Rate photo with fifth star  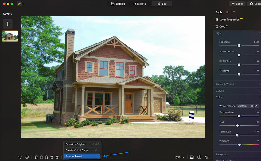[57, 157]
